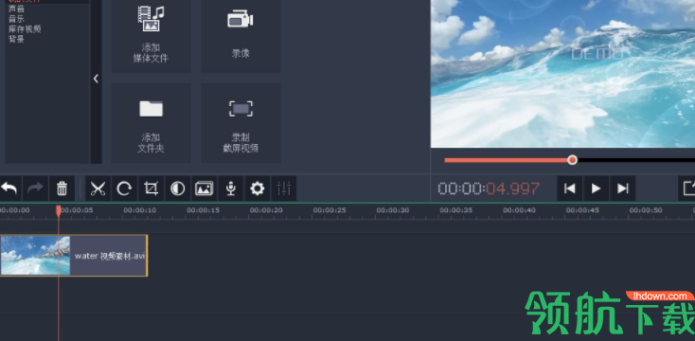Rotate the clip with the rotate icon
The image size is (695, 341).
point(124,188)
